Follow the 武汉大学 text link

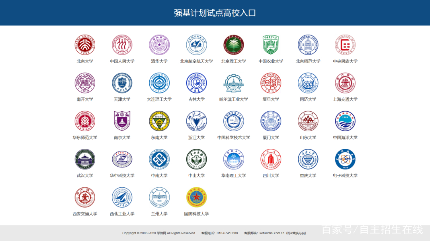(x=85, y=175)
